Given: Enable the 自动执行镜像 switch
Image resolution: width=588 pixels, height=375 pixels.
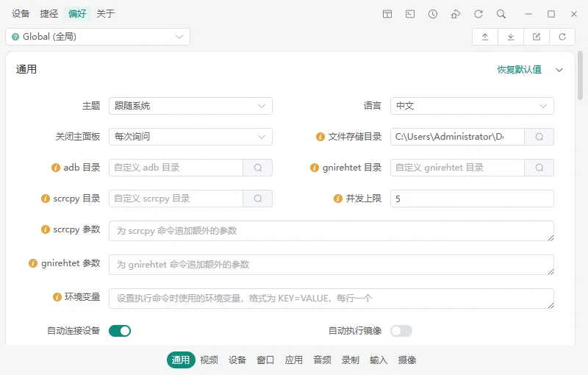Looking at the screenshot, I should pyautogui.click(x=401, y=331).
